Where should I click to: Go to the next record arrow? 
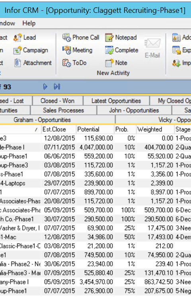click(x=45, y=87)
